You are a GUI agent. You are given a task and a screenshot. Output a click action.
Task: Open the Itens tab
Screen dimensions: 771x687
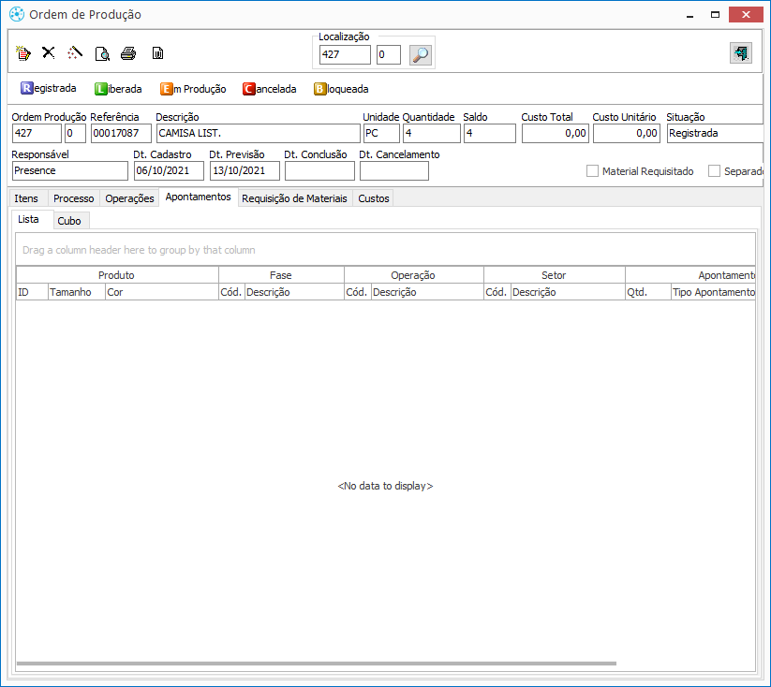pyautogui.click(x=26, y=198)
